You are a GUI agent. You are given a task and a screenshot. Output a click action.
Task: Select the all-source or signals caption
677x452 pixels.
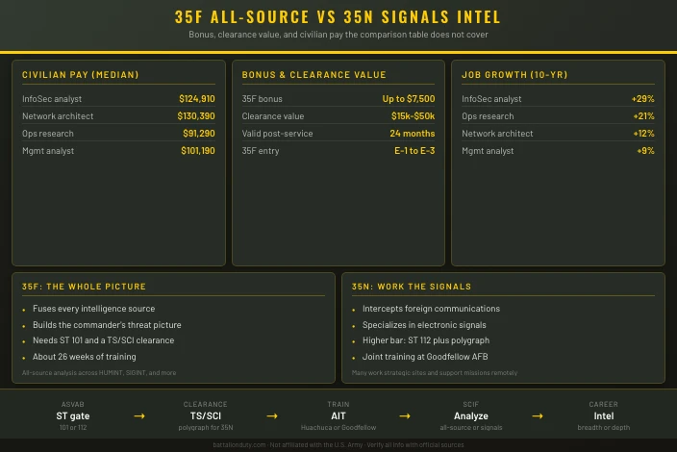point(471,427)
